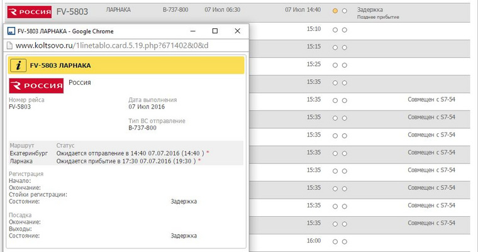Screen dimensions: 478x252
Task: Click the 'Задержка' status in the board's top row
Action: [370, 10]
